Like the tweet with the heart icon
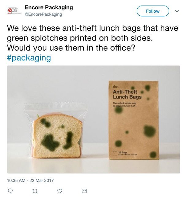Image resolution: width=187 pixels, height=202 pixels. pyautogui.click(x=60, y=191)
